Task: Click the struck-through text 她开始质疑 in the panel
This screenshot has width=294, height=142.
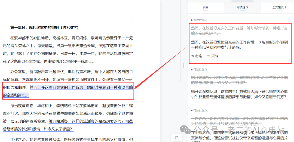Action: coord(240,80)
